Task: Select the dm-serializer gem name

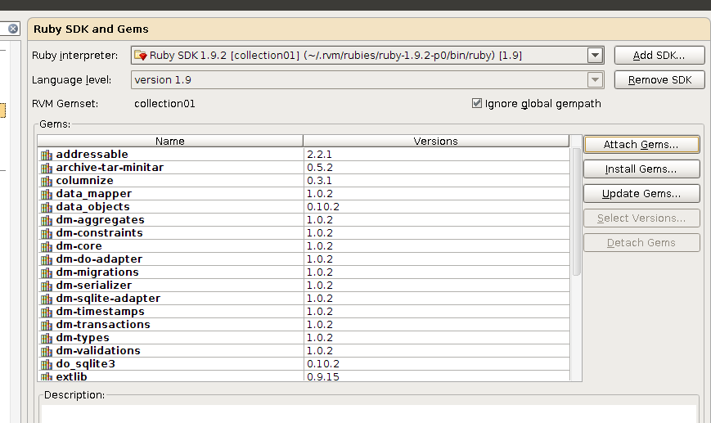Action: pyautogui.click(x=94, y=286)
